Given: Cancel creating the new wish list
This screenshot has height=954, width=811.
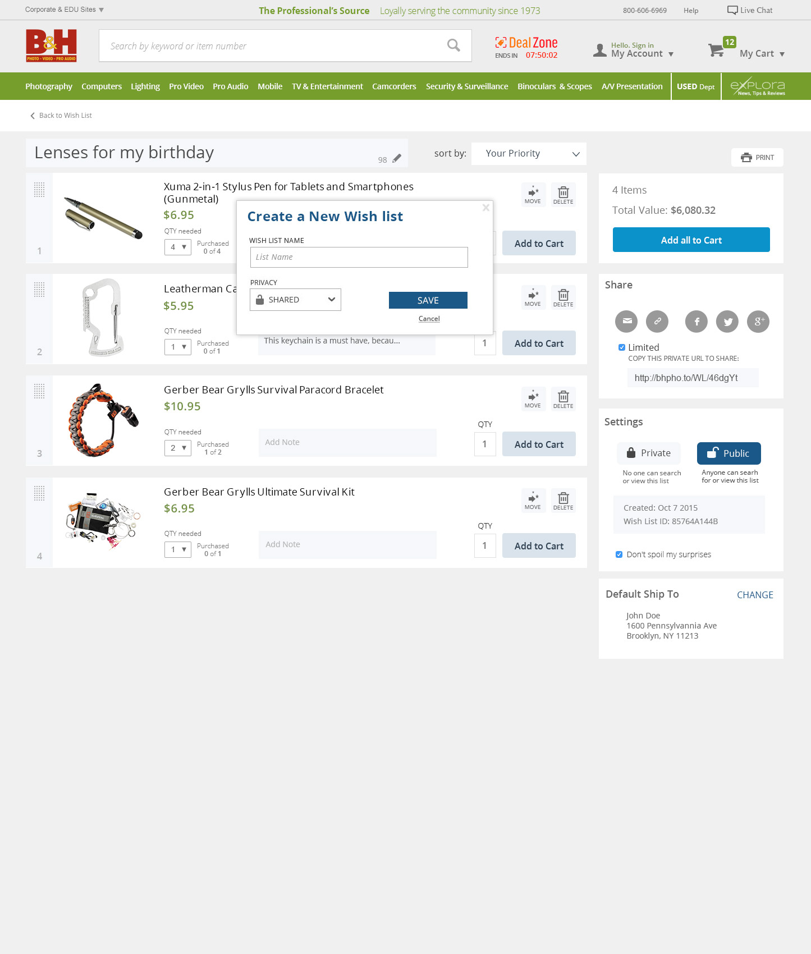Looking at the screenshot, I should (x=429, y=319).
